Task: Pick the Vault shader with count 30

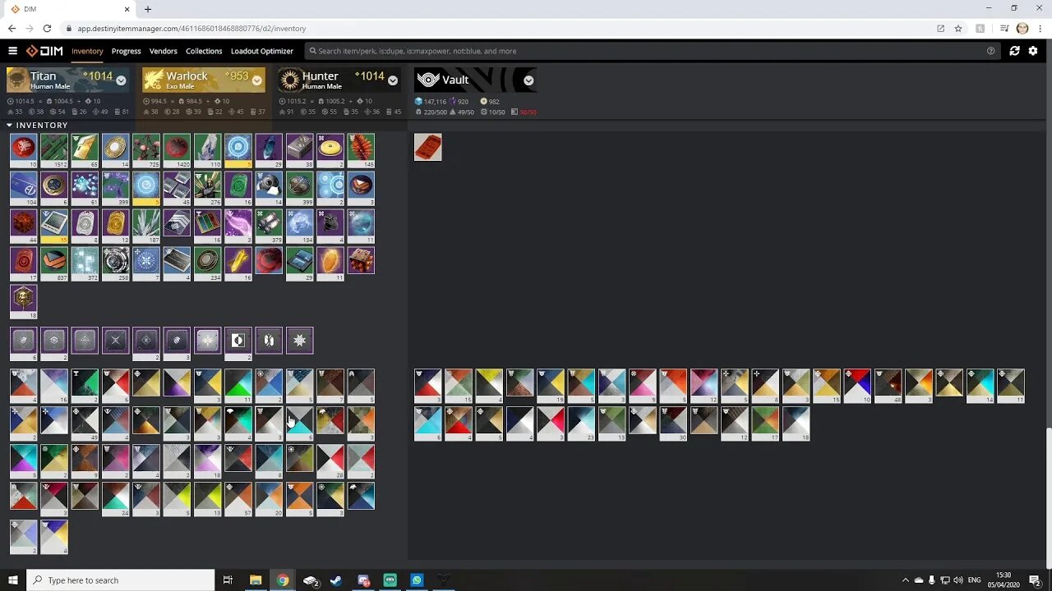Action: (x=673, y=424)
